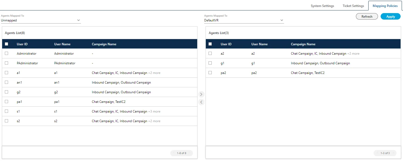
Task: Sort right list by User Name header
Action: tap(259, 44)
